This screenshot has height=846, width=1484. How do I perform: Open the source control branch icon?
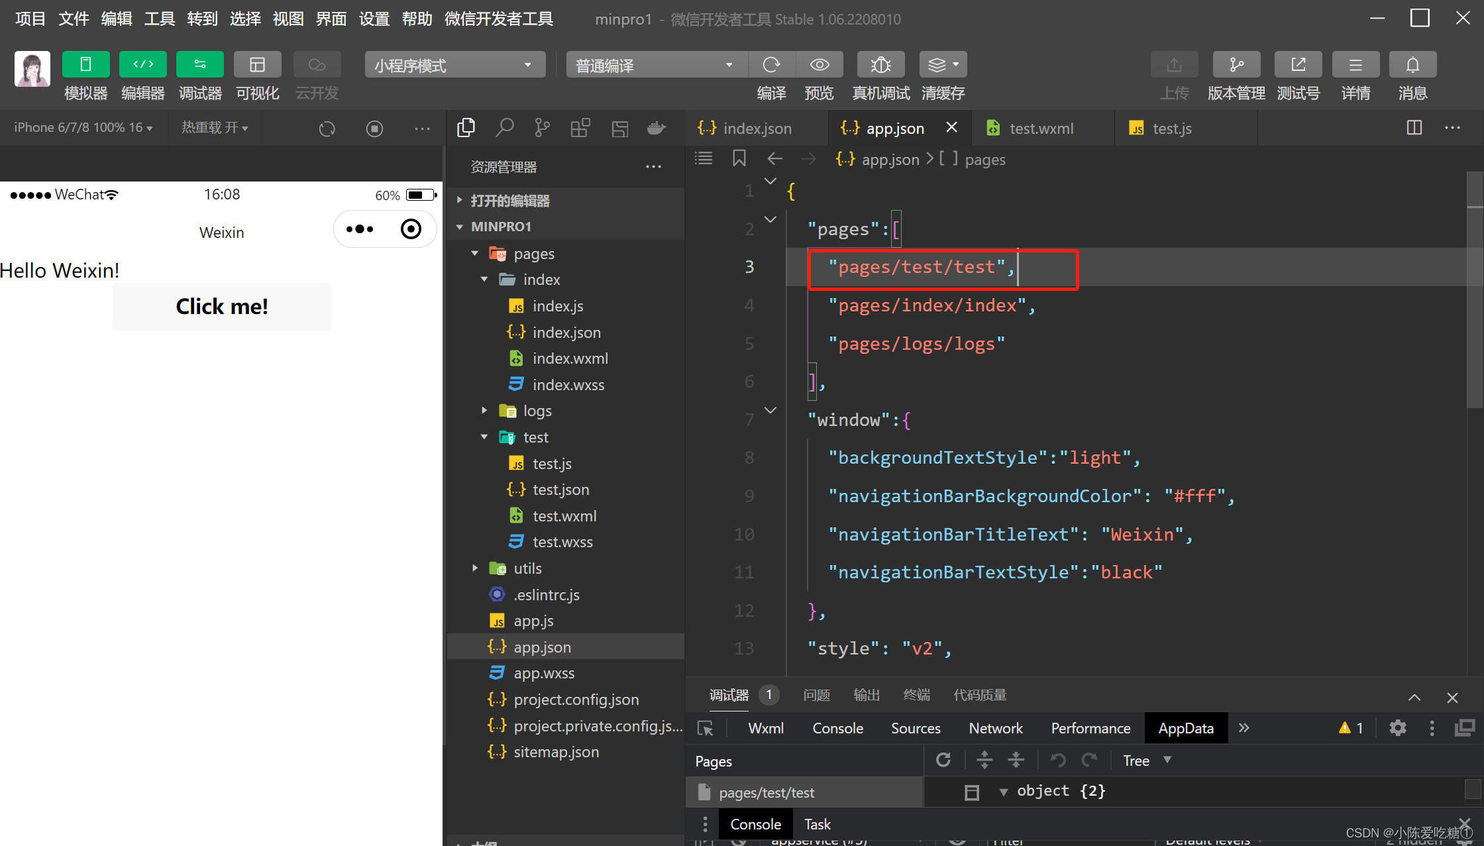tap(542, 128)
